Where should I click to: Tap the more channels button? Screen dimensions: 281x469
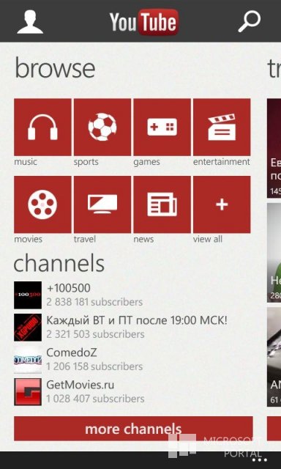click(x=133, y=429)
